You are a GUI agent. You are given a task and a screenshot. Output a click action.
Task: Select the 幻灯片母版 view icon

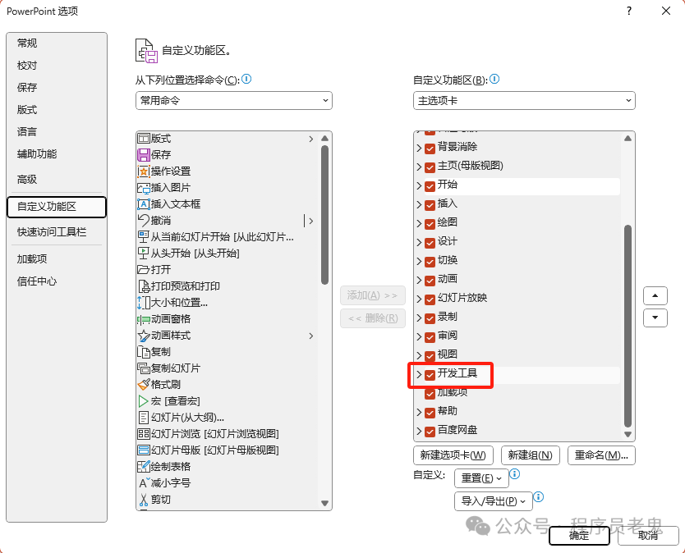click(x=144, y=450)
